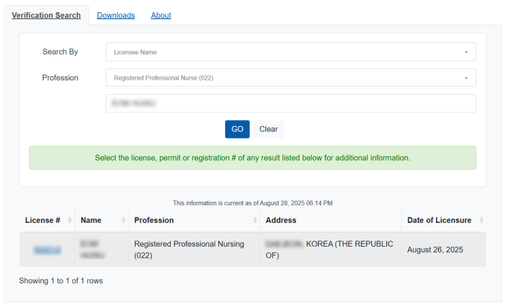Click the Address column header
Image resolution: width=507 pixels, height=306 pixels.
pos(280,220)
